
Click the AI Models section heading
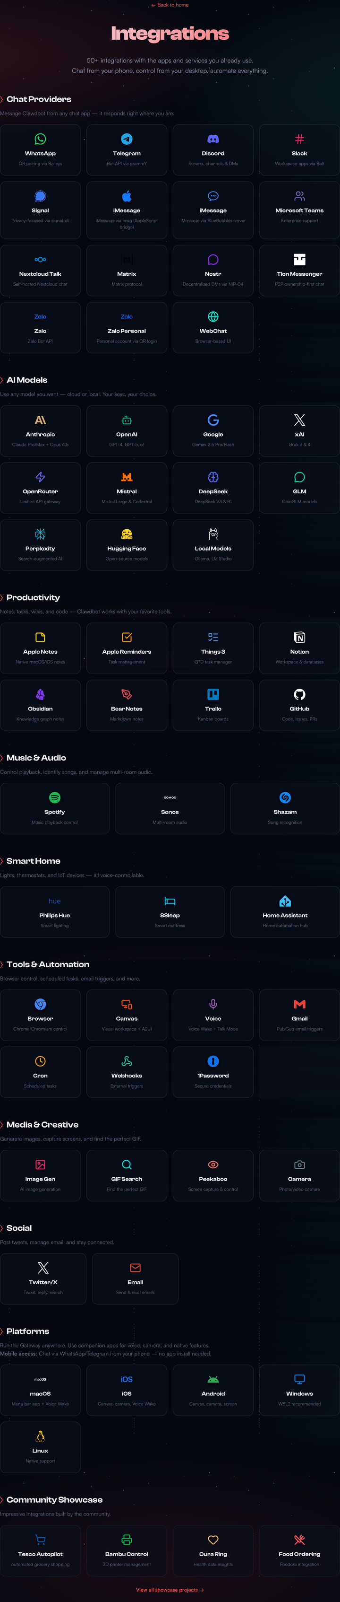point(26,380)
